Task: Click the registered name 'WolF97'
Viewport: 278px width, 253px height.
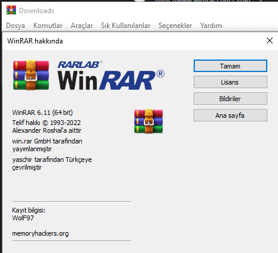Action: [23, 218]
